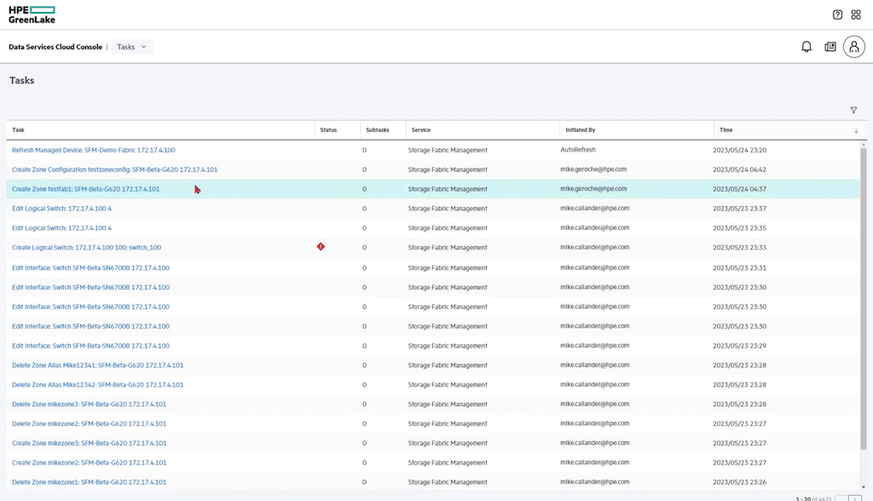
Task: Open Delete Zone mikezone2 task
Action: pos(89,423)
